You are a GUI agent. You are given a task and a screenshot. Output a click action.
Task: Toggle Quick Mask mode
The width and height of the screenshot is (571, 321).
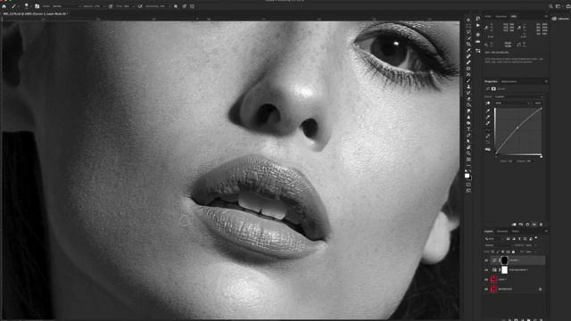tap(468, 185)
